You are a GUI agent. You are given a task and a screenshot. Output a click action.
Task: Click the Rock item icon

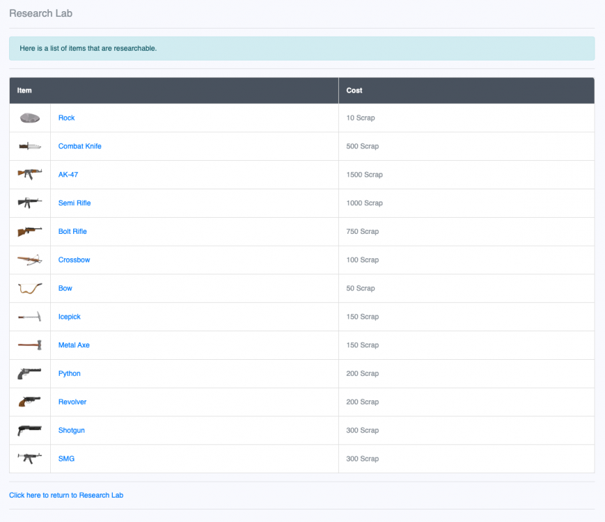tap(30, 118)
